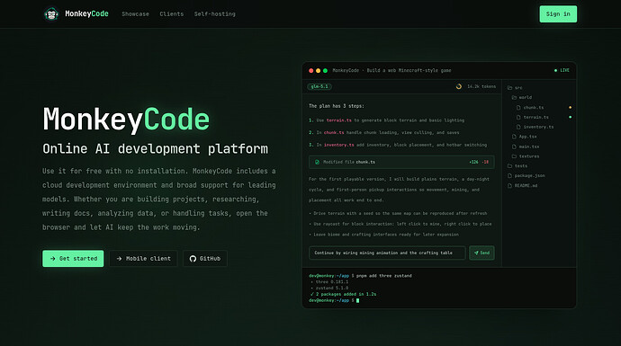Click the arrow icon in Get started
The height and width of the screenshot is (346, 621).
point(53,258)
